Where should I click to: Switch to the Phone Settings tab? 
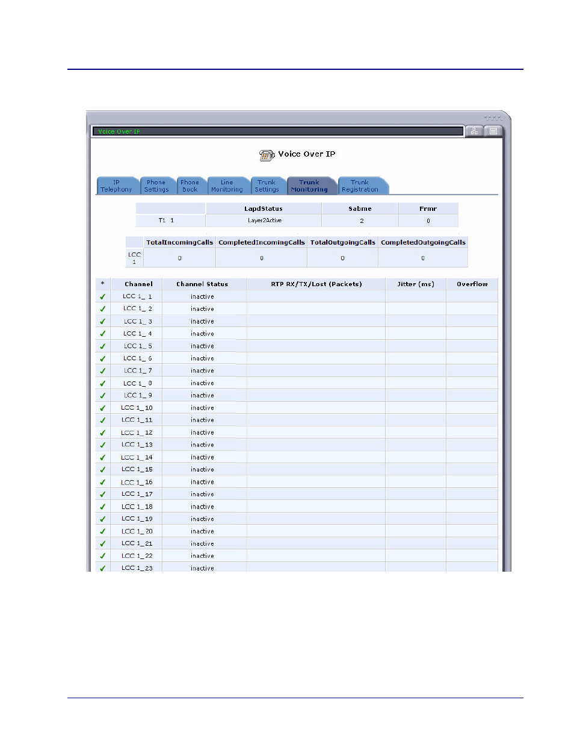point(156,186)
